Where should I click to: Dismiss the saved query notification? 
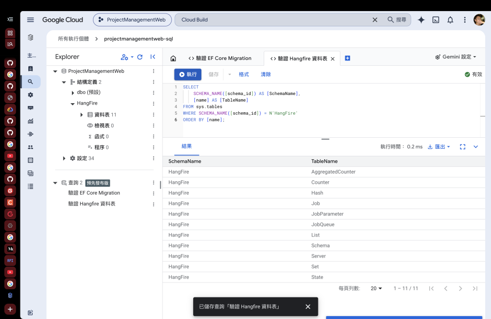308,307
